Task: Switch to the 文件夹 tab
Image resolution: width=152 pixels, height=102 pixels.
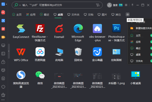Action: point(73,15)
